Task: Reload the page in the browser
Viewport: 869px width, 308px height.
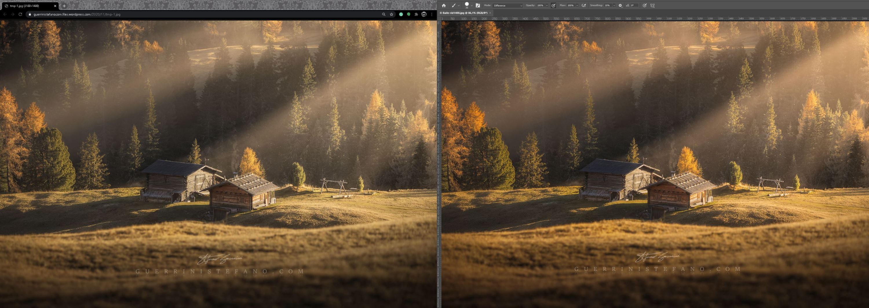Action: 20,14
